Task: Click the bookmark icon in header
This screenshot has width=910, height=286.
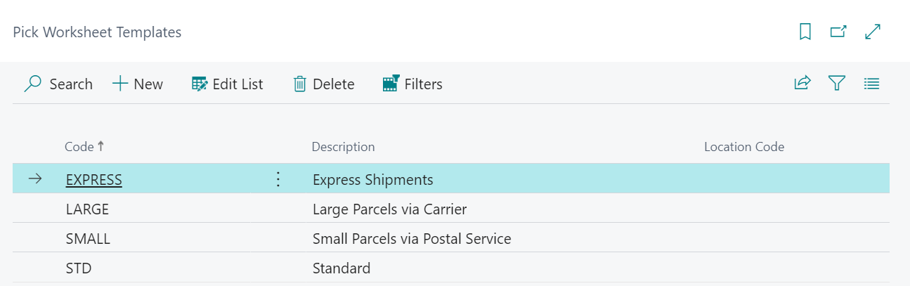Action: (x=805, y=32)
